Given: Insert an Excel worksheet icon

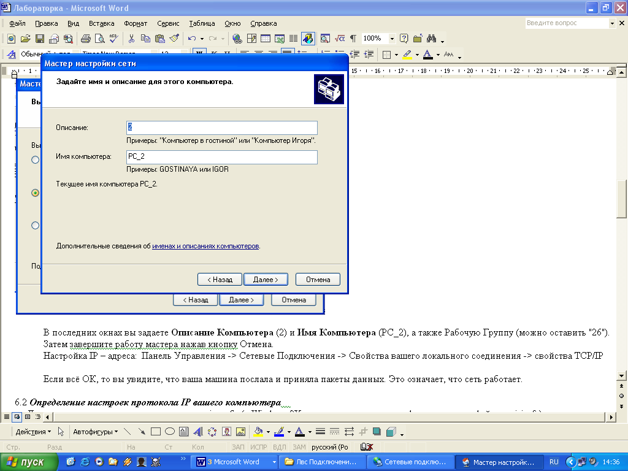Looking at the screenshot, I should point(280,39).
